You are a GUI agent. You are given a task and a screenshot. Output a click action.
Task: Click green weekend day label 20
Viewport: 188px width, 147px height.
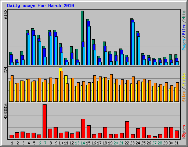click(x=116, y=143)
